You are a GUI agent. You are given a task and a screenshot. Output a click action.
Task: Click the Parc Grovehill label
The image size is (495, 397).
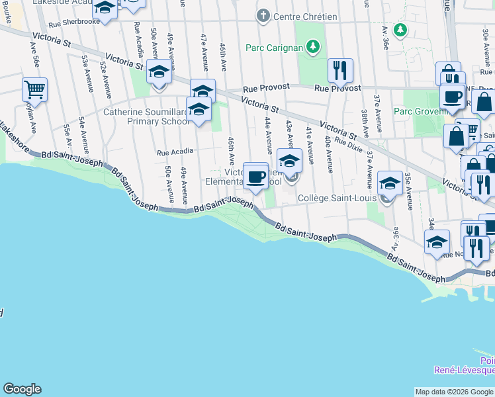420,111
